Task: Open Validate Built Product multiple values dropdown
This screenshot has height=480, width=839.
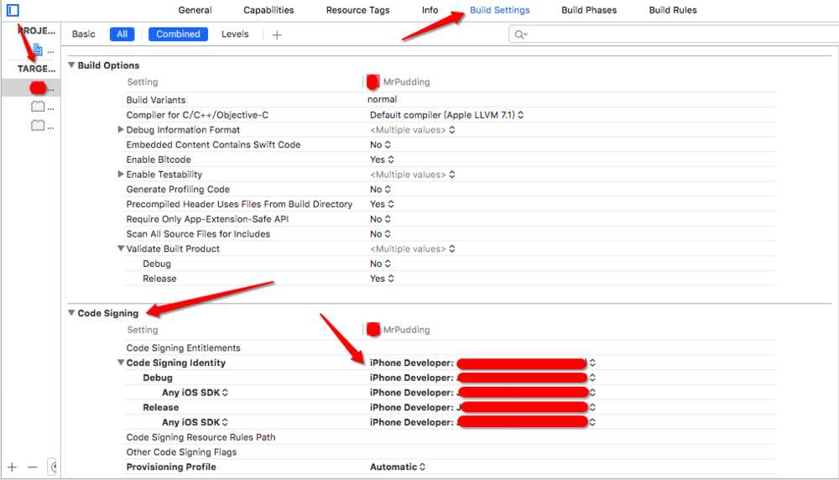Action: click(412, 249)
